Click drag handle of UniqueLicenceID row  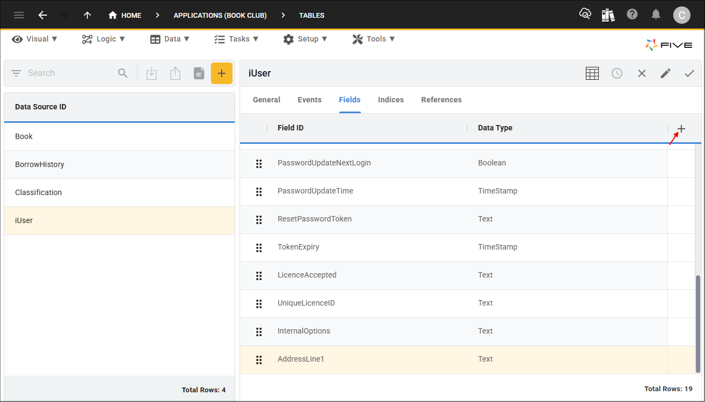(x=259, y=303)
